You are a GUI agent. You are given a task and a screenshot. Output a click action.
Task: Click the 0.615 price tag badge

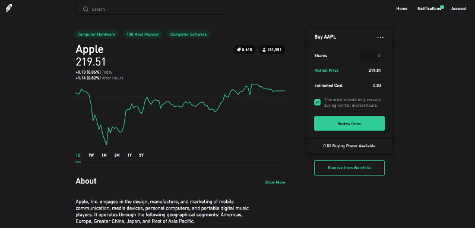pyautogui.click(x=245, y=50)
